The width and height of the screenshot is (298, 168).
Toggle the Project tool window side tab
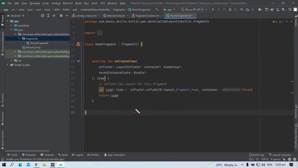coord(2,20)
